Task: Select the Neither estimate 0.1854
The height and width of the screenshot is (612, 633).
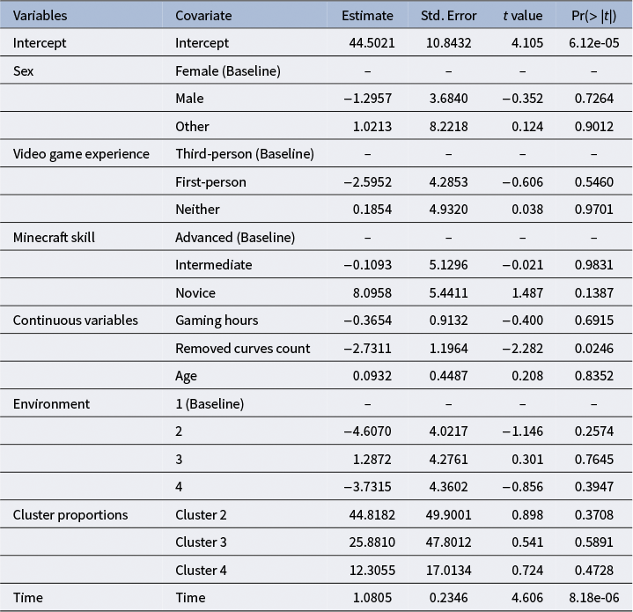Action: (x=372, y=210)
